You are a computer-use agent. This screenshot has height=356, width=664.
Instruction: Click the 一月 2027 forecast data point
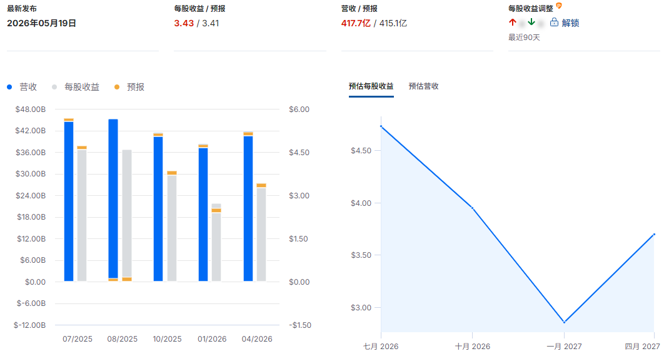(x=564, y=322)
